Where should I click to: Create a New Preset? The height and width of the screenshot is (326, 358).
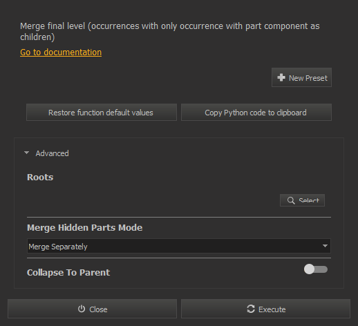pyautogui.click(x=301, y=77)
